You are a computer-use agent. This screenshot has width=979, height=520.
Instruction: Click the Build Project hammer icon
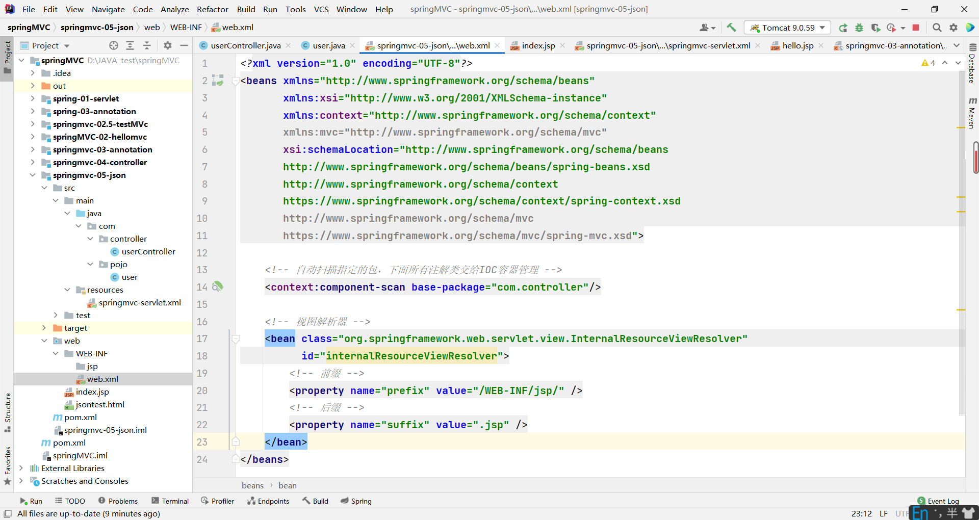(x=731, y=28)
